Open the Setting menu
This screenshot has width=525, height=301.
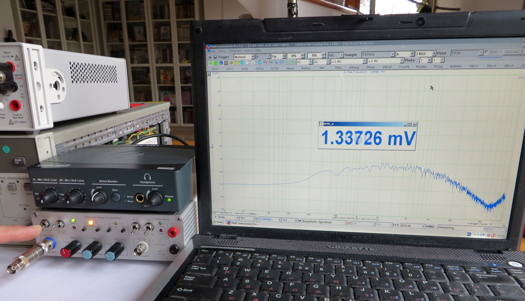tap(222, 51)
